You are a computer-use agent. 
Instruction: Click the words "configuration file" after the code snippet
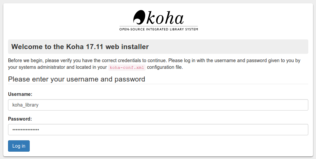(x=165, y=67)
